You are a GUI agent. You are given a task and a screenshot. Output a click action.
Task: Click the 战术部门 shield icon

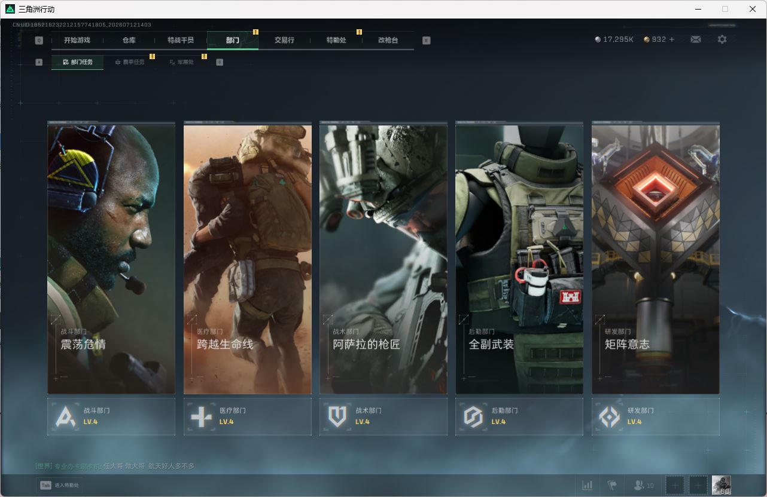tap(337, 416)
